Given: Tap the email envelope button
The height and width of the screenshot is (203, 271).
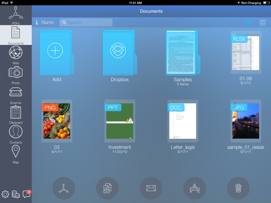Looking at the screenshot, I should tap(151, 188).
